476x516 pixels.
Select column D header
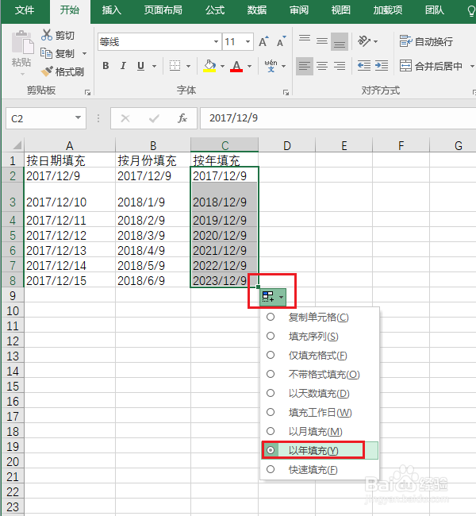tap(286, 145)
